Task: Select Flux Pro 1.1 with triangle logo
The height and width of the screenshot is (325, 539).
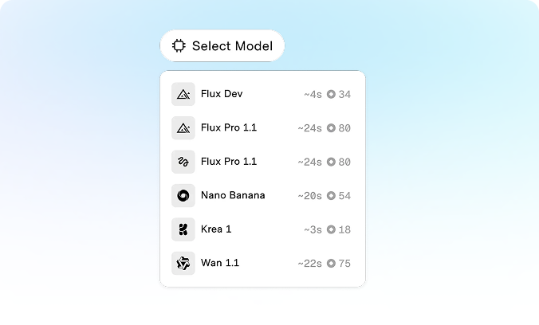Action: (x=262, y=127)
